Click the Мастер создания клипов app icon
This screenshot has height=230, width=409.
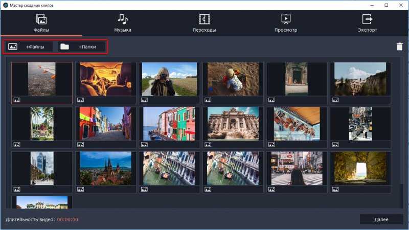coord(6,5)
